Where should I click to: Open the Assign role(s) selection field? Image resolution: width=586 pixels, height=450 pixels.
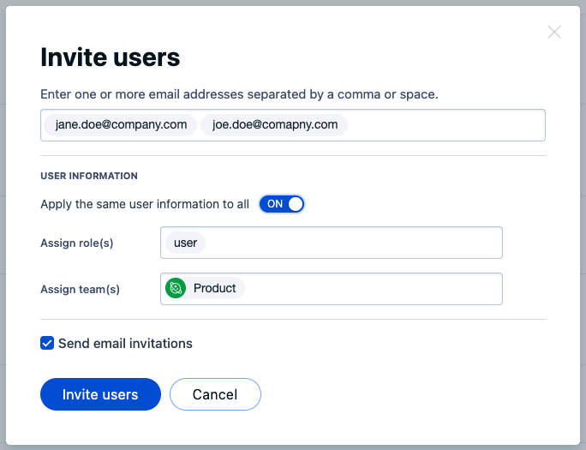click(x=331, y=243)
